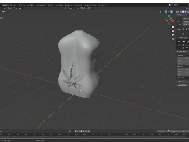Open the scene browse icon dropdown
The image size is (189, 142).
tap(170, 5)
